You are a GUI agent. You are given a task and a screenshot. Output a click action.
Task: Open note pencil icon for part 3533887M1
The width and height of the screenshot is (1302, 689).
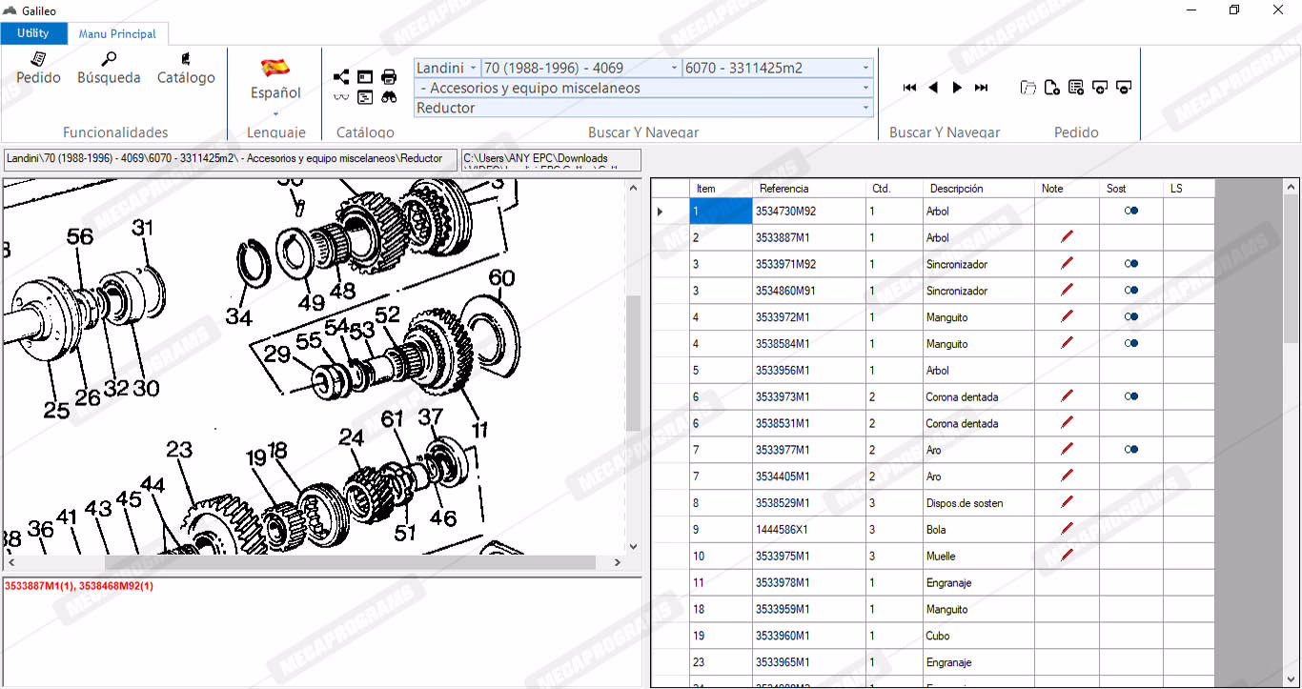tap(1067, 237)
